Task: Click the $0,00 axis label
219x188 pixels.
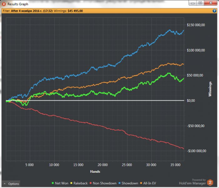Action: 191,101
